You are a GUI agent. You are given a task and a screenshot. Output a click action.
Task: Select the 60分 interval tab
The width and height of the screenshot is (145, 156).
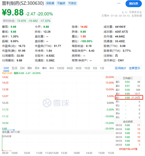(70, 68)
